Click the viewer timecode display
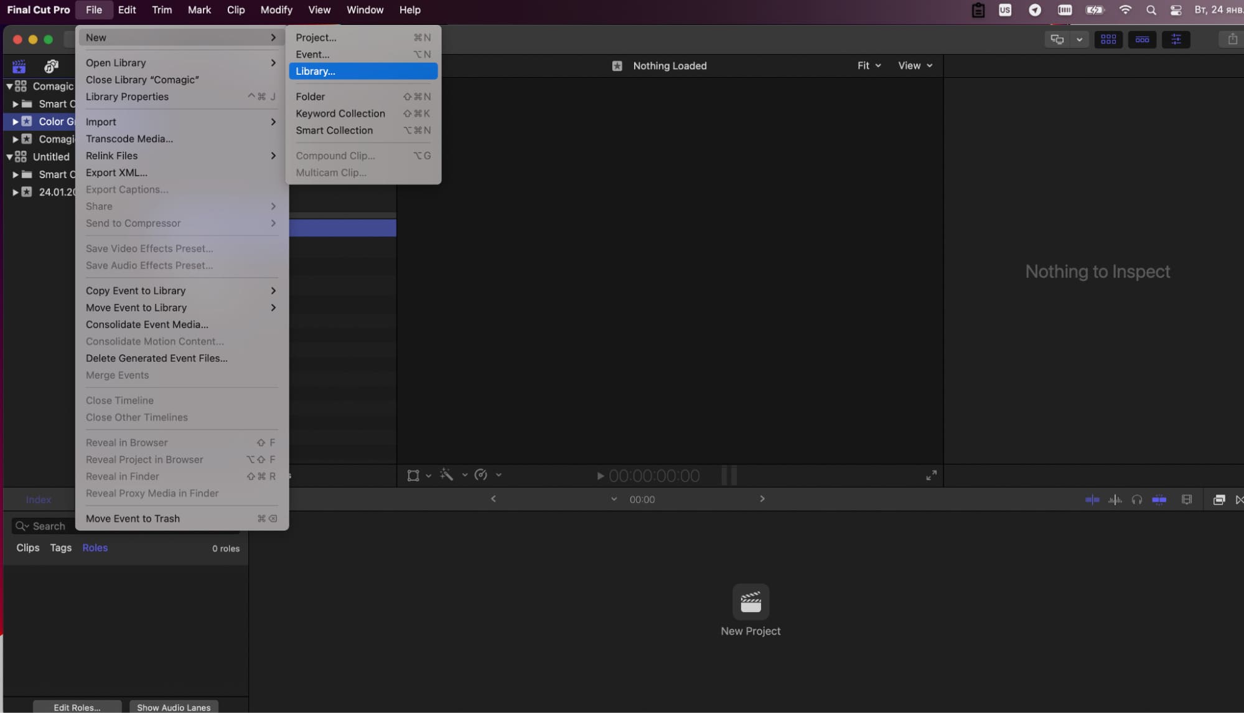This screenshot has height=713, width=1244. click(x=654, y=476)
